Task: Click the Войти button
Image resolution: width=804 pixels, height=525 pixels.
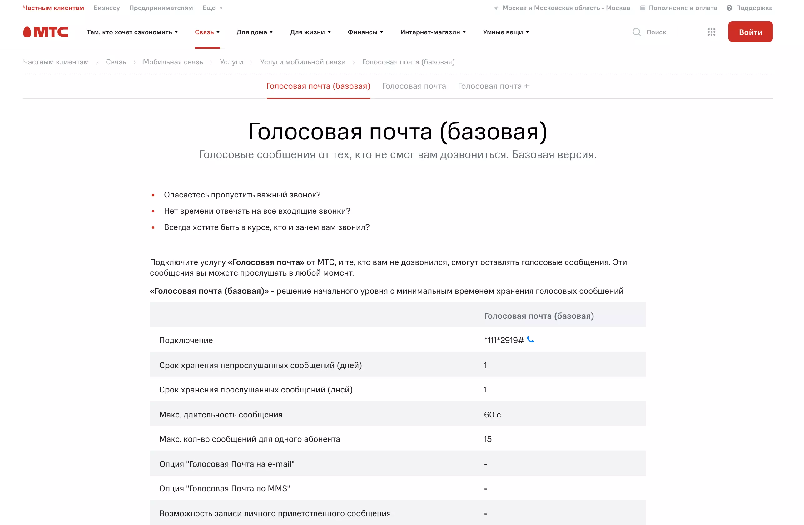Action: coord(750,32)
